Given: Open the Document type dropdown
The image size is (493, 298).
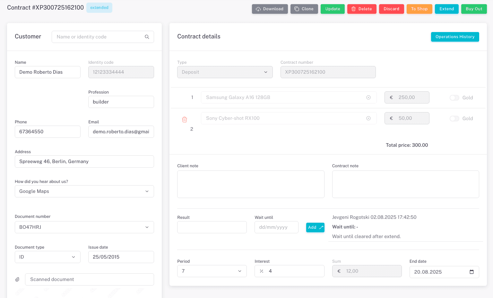Looking at the screenshot, I should pos(48,257).
